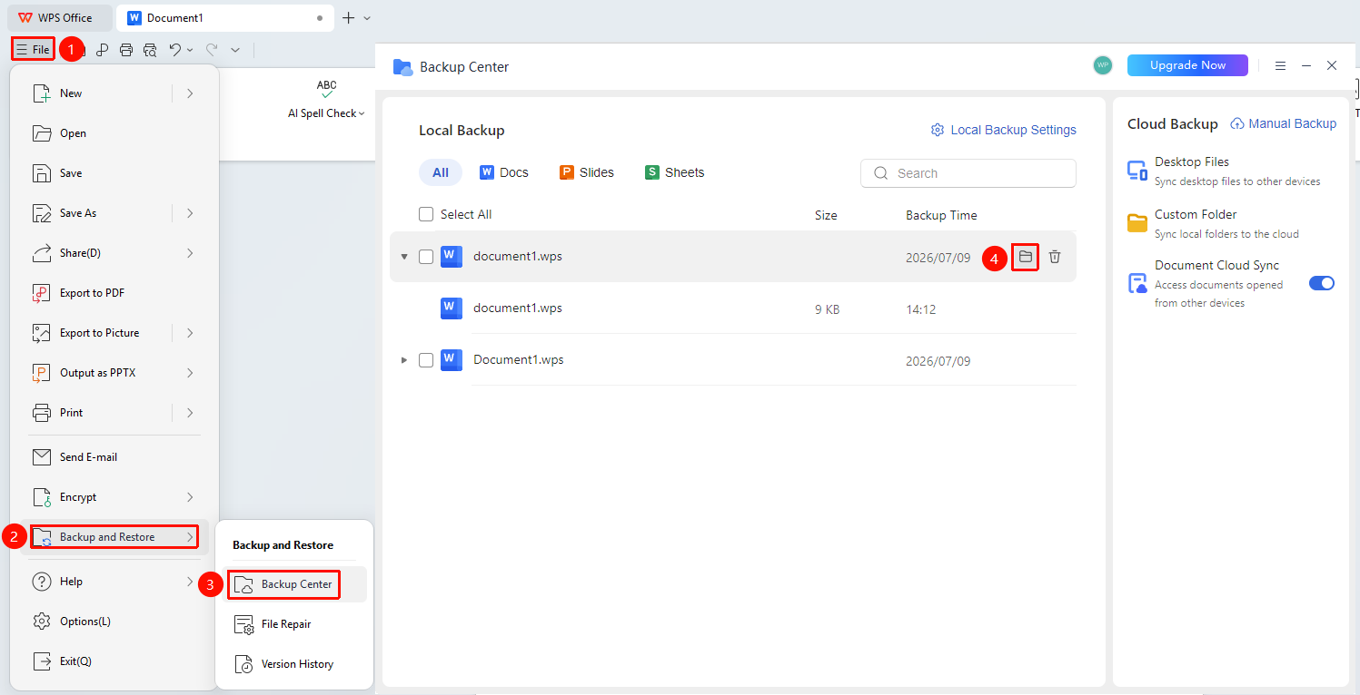Screen dimensions: 1360x695
Task: Open the File menu button
Action: 33,50
